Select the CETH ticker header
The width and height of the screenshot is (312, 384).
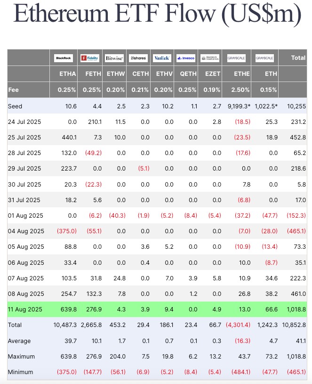click(x=141, y=74)
